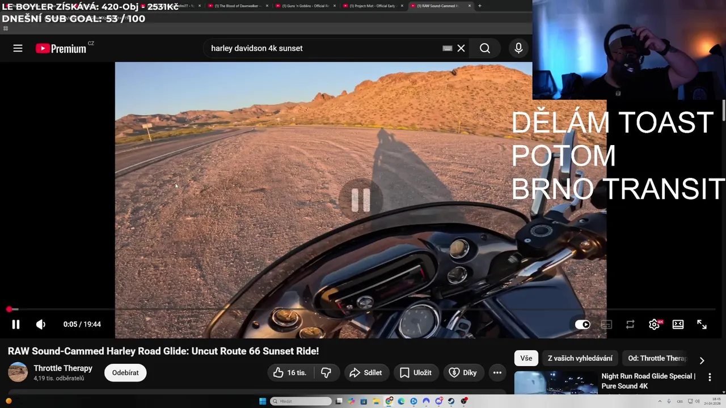The image size is (726, 408).
Task: Save video with Uložit button
Action: [x=416, y=372]
